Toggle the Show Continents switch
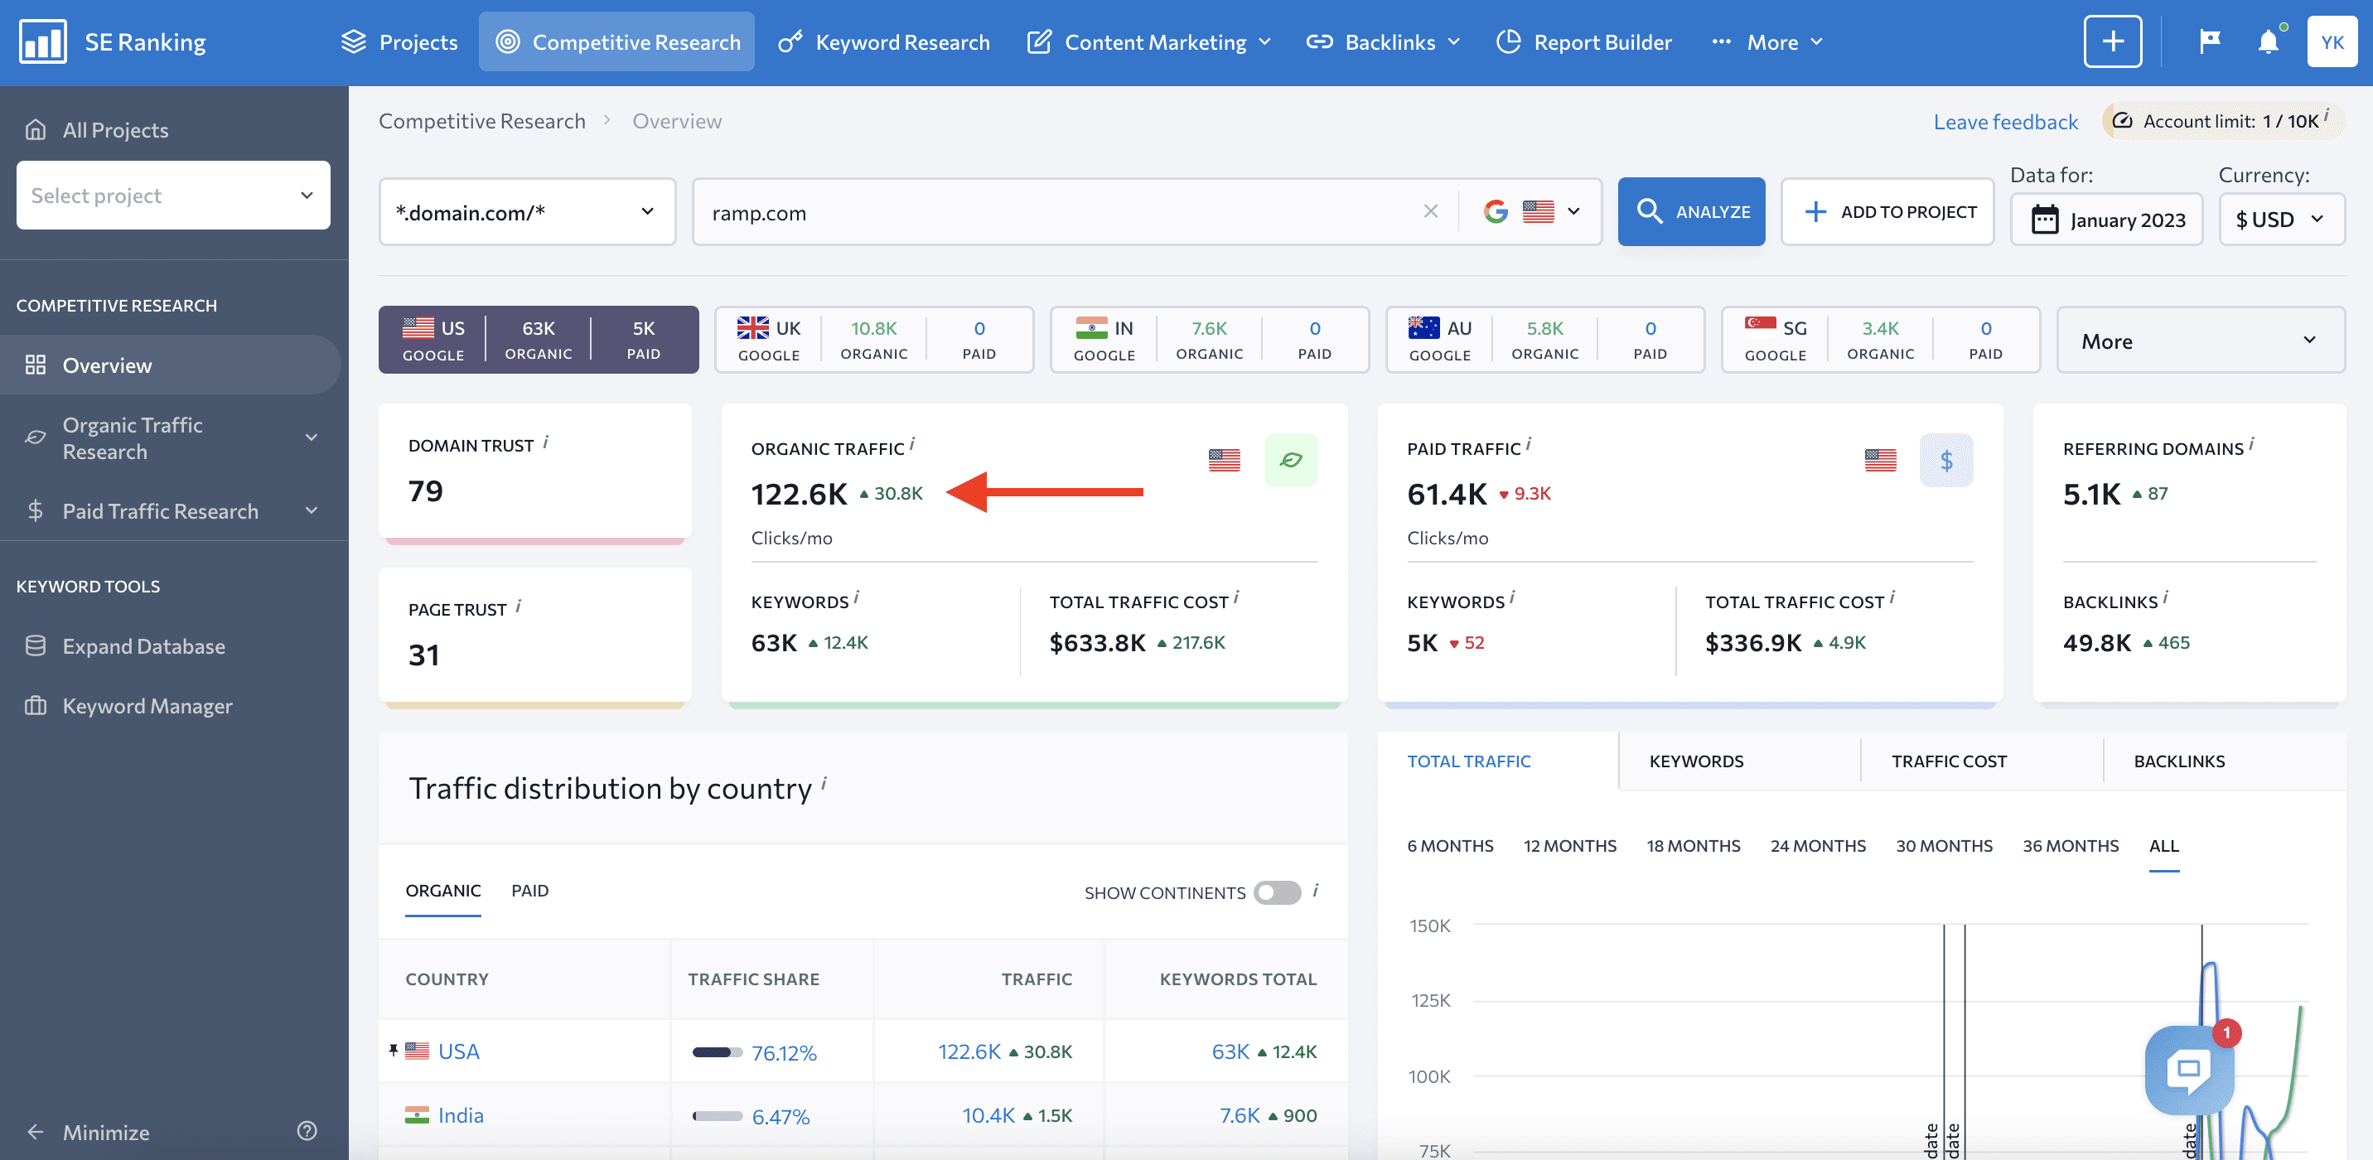This screenshot has height=1160, width=2373. coord(1278,892)
